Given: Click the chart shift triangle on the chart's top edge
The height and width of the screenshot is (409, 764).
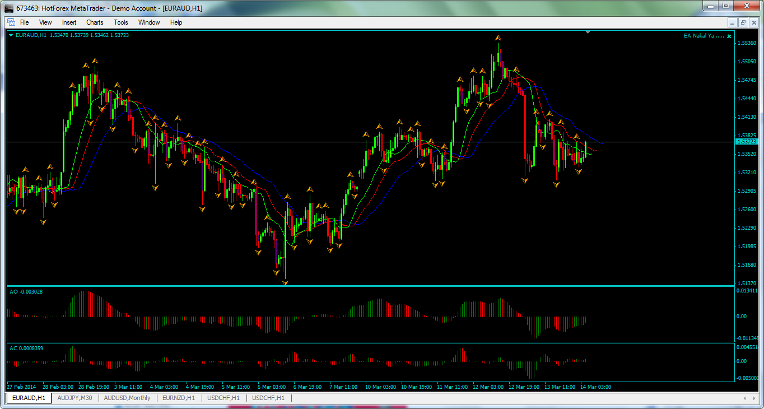Looking at the screenshot, I should tap(588, 32).
